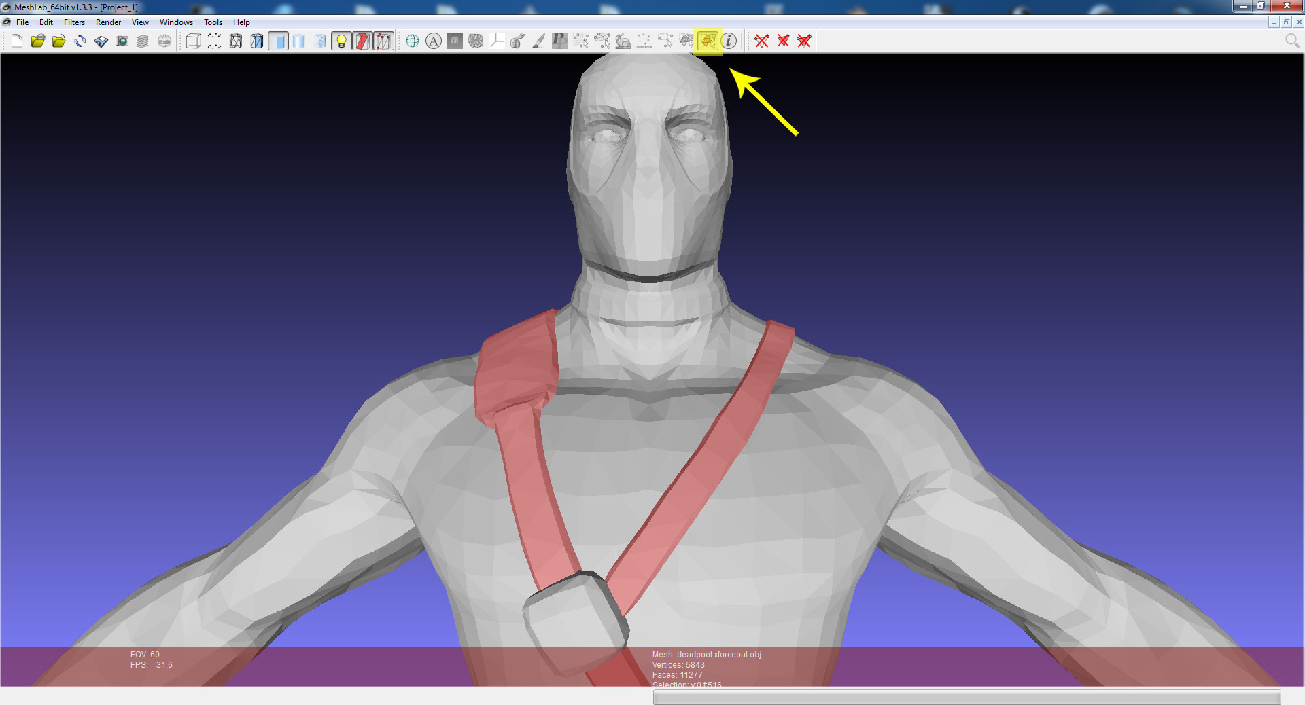Screen dimensions: 1305x705
Task: Open the Tools menu
Action: point(213,22)
